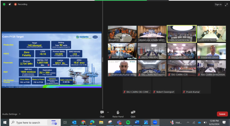Click the Sign in link

coord(218,4)
